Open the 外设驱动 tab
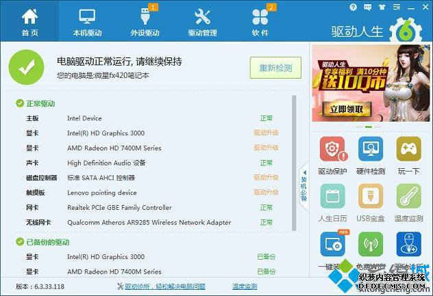Image resolution: width=433 pixels, height=296 pixels. [x=145, y=22]
